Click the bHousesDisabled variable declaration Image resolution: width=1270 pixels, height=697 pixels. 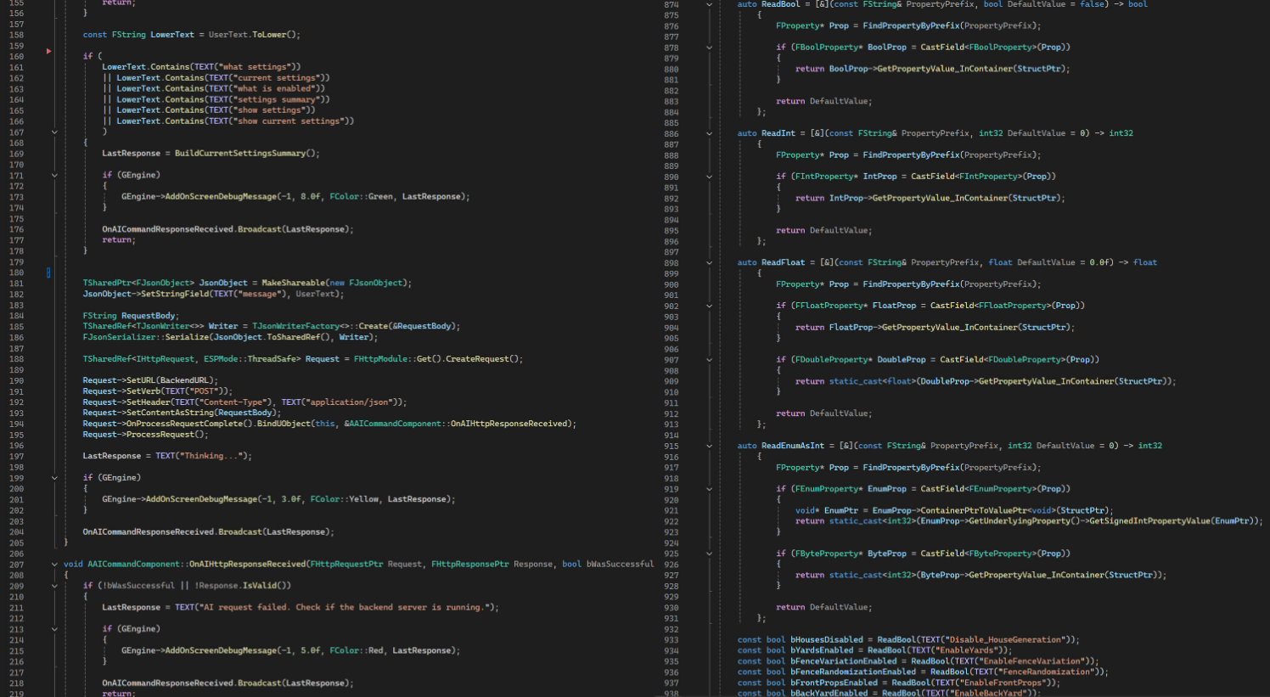826,640
